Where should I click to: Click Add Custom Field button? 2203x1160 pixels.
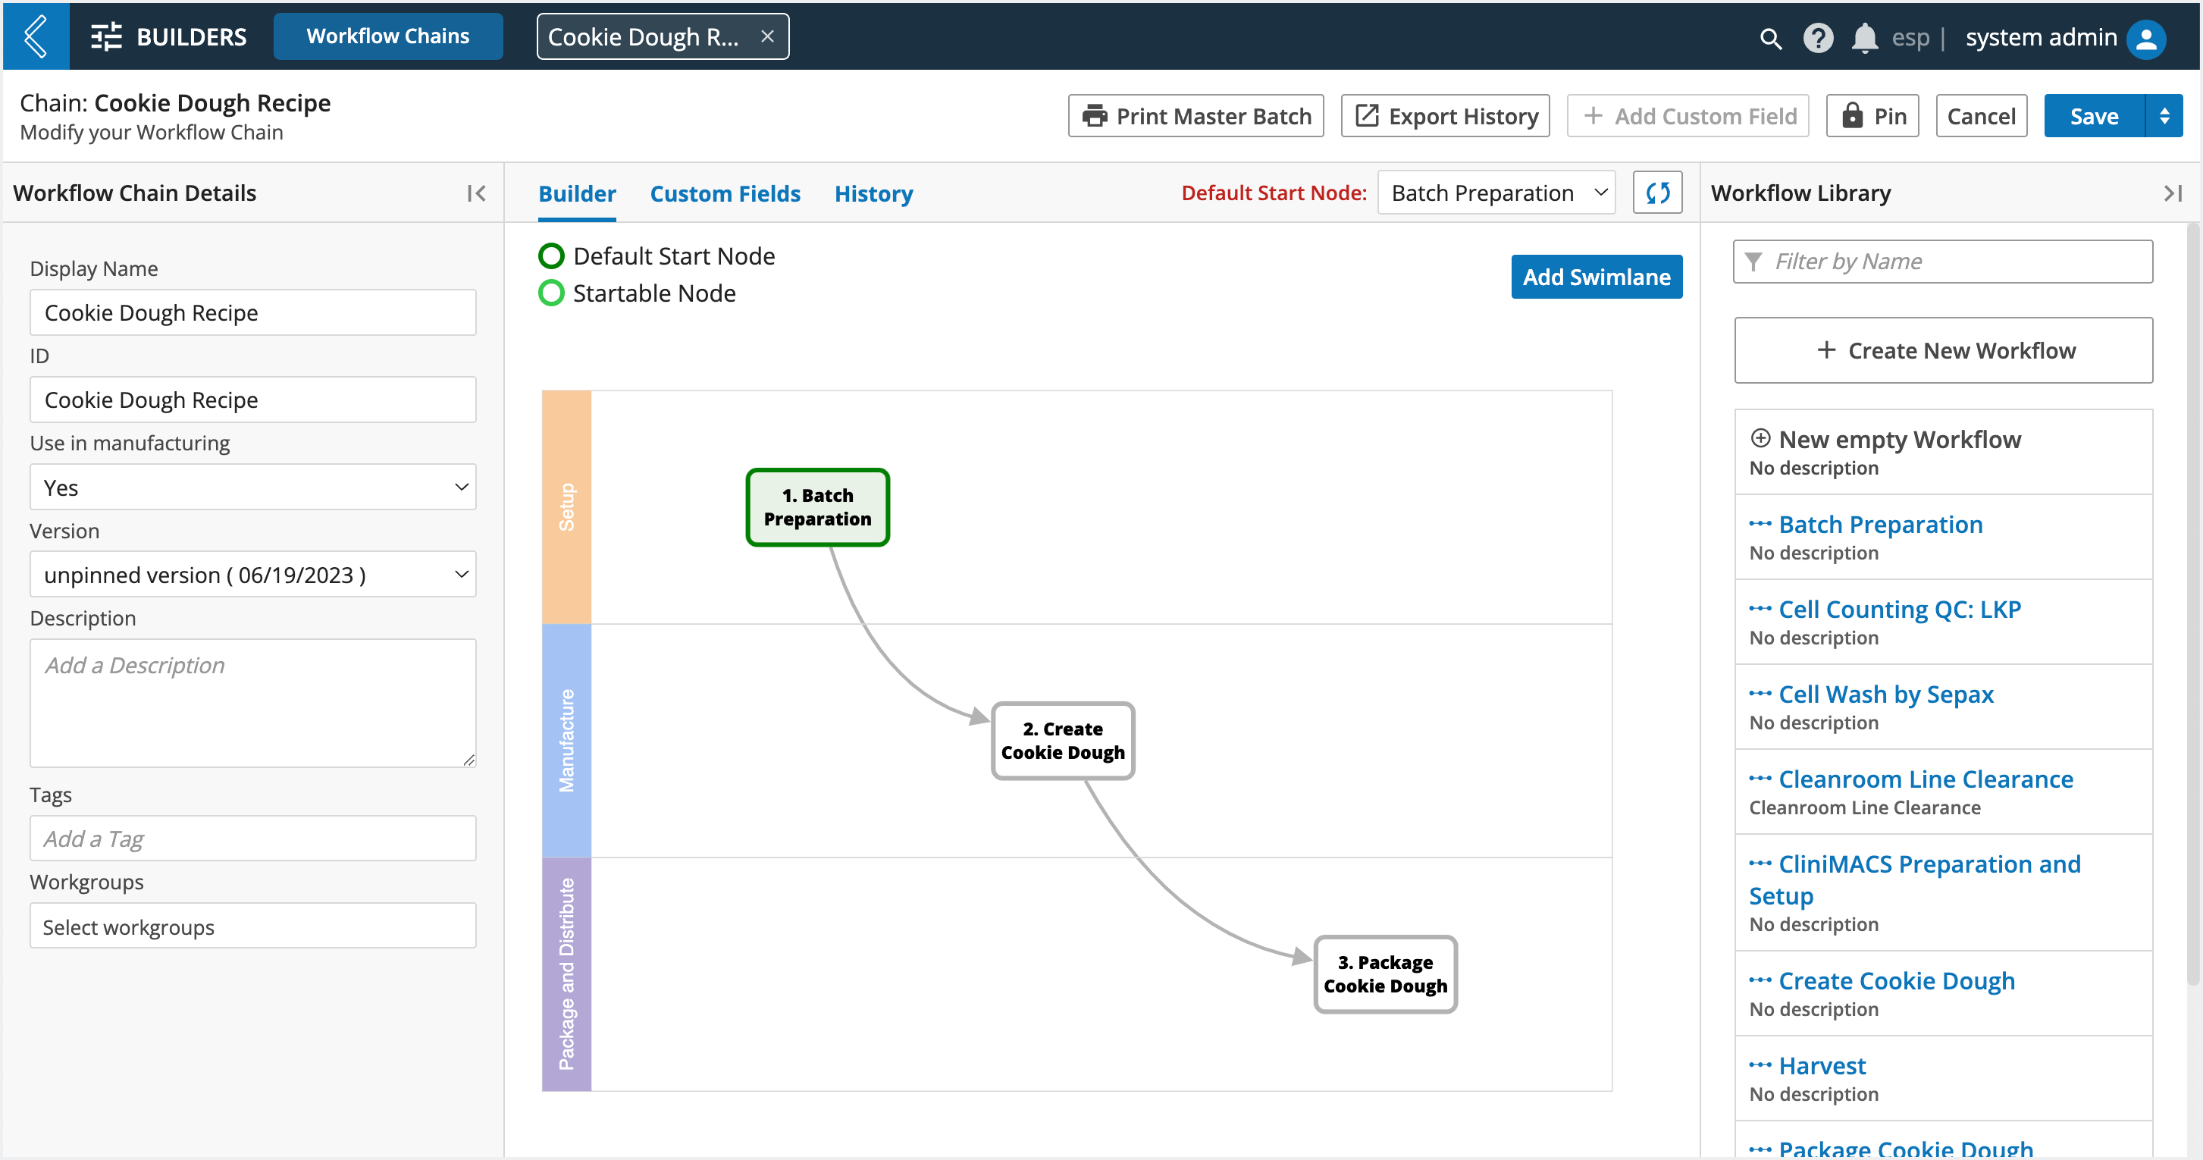point(1689,115)
